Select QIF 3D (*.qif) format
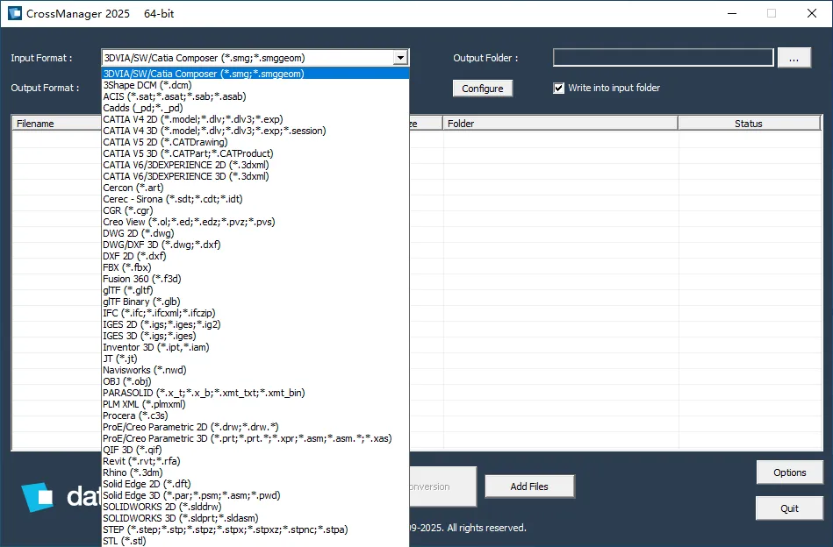 [255, 450]
